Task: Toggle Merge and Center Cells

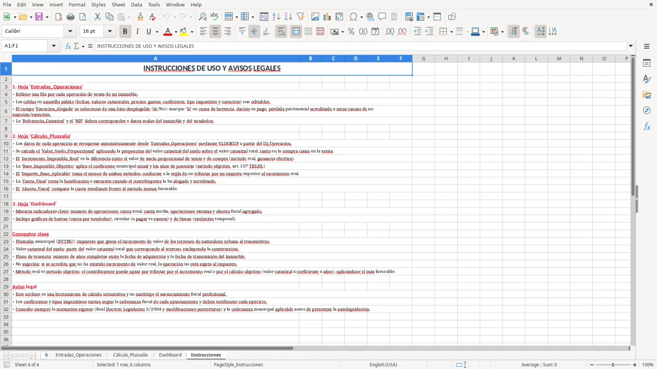Action: pos(296,32)
